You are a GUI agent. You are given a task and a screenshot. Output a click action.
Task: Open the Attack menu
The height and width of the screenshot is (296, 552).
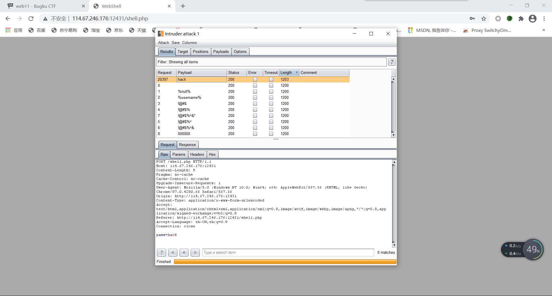click(163, 43)
